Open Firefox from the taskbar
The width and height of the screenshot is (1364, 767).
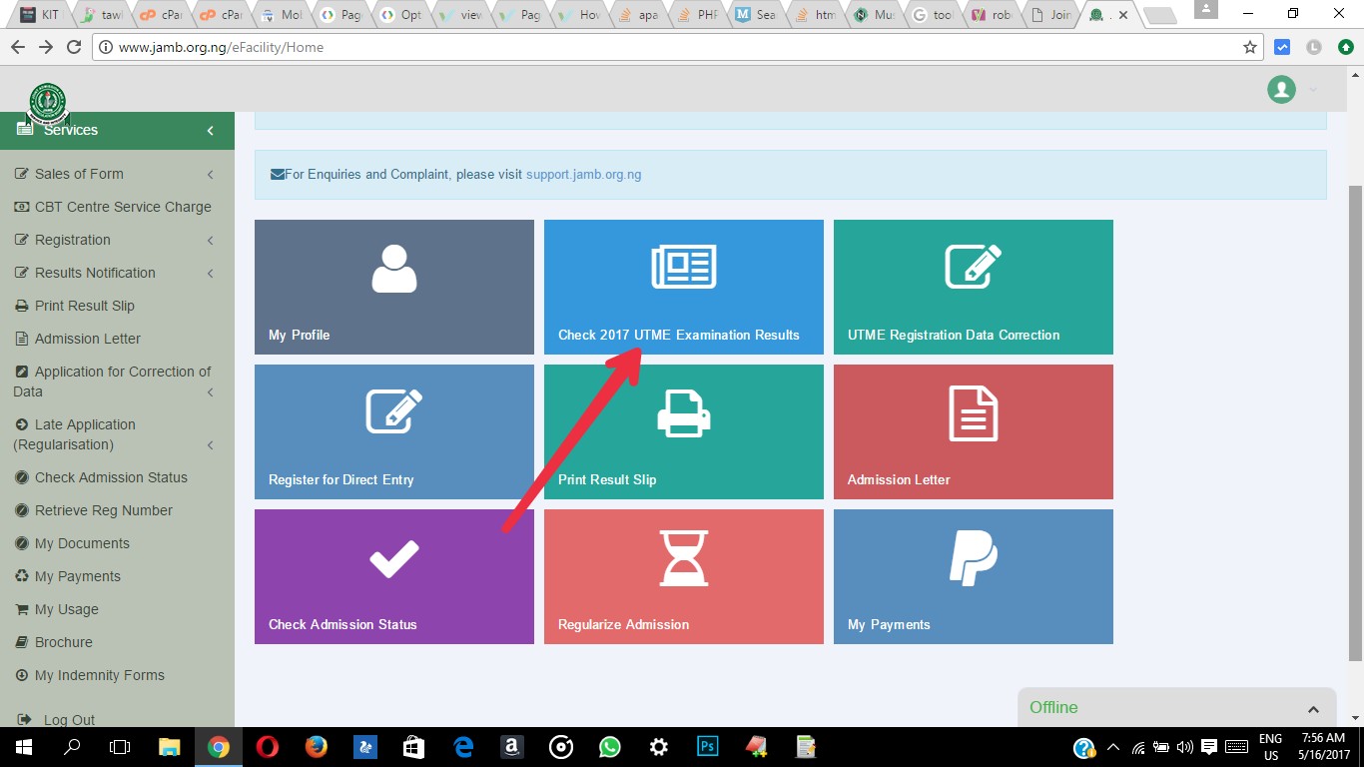click(316, 747)
